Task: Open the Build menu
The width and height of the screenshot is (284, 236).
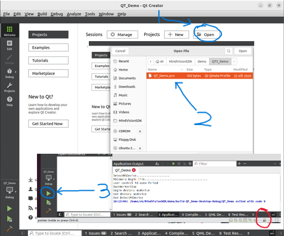Action: pyautogui.click(x=42, y=14)
